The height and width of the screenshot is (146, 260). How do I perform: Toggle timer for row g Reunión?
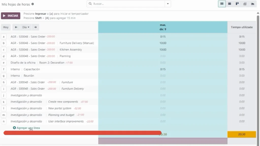pyautogui.click(x=4, y=76)
